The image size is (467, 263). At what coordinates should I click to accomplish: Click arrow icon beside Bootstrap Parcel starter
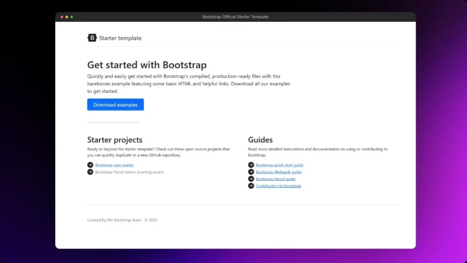(x=90, y=172)
